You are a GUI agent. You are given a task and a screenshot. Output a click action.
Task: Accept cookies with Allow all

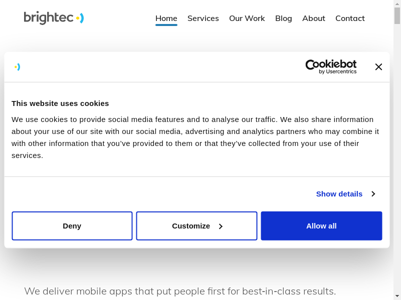pos(321,226)
